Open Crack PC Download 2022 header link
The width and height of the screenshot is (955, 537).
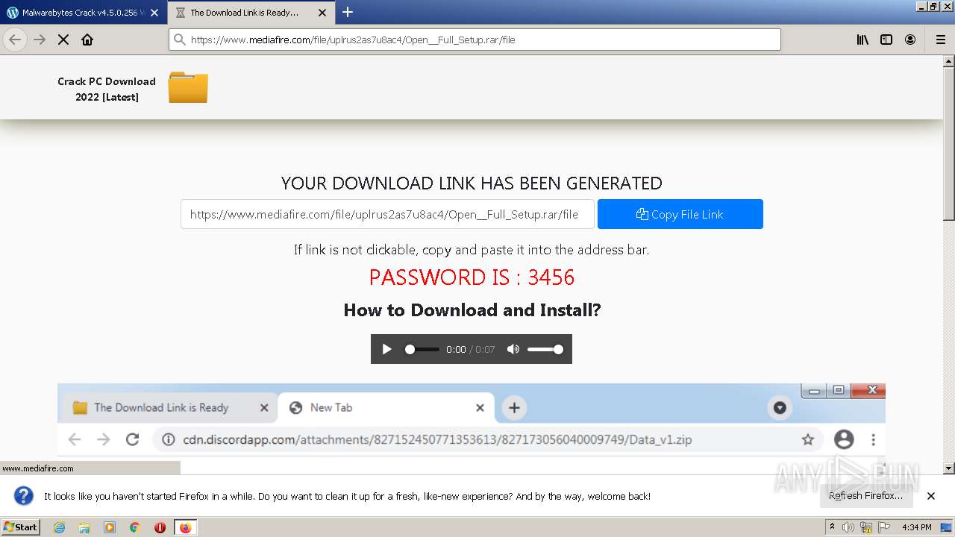coord(107,89)
